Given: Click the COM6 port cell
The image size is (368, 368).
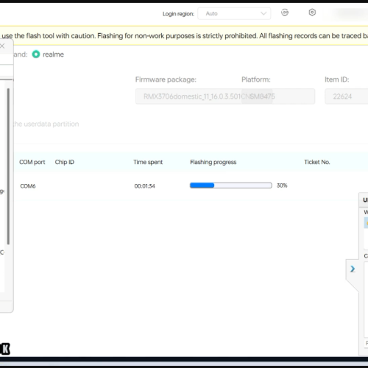Looking at the screenshot, I should 28,186.
